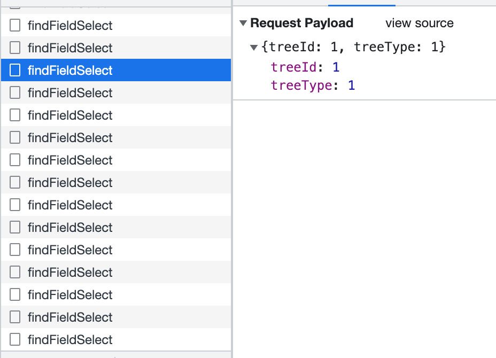496x358 pixels.
Task: Click the icon of the bottom-most findFieldSelect row
Action: point(15,339)
